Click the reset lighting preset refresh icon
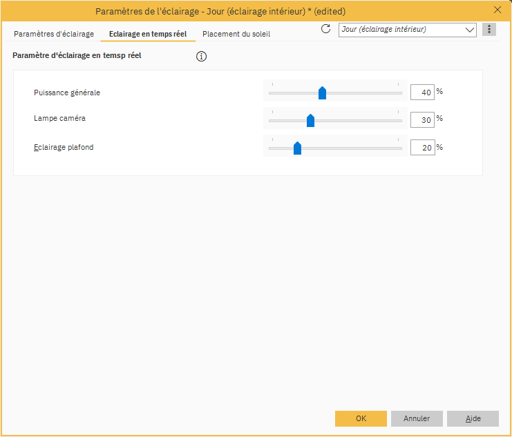 [x=326, y=29]
